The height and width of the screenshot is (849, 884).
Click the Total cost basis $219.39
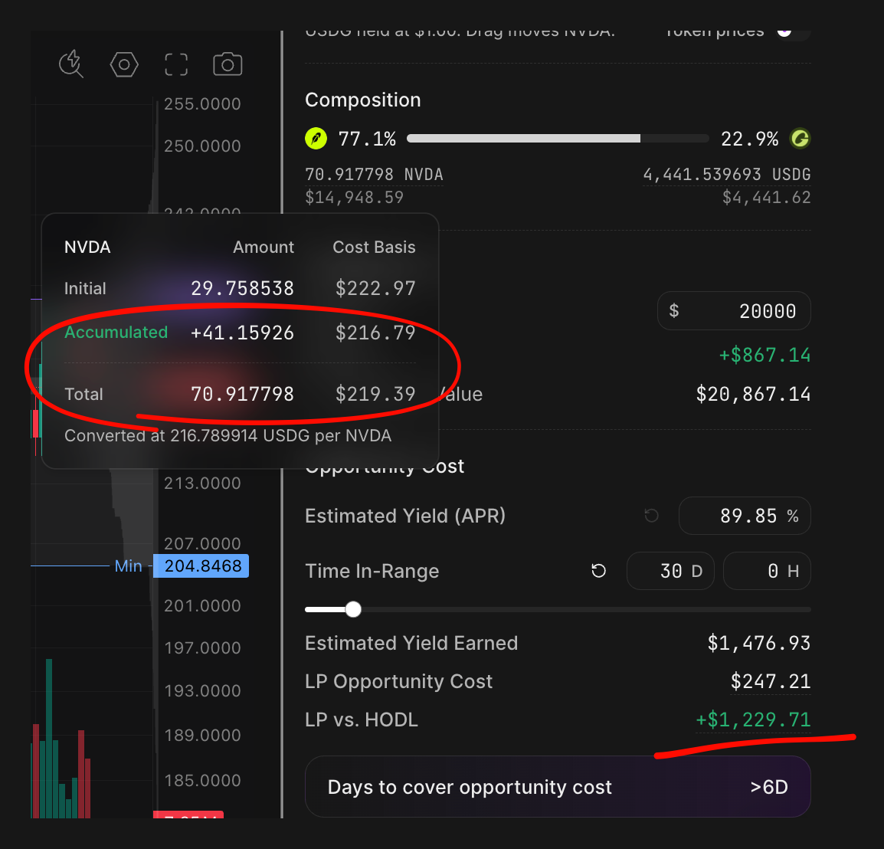(x=375, y=394)
